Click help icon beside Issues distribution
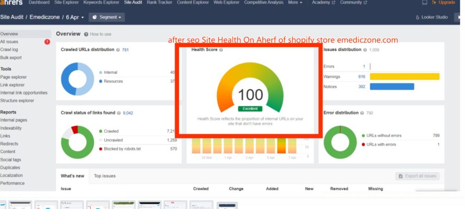This screenshot has width=465, height=209. coord(366,50)
